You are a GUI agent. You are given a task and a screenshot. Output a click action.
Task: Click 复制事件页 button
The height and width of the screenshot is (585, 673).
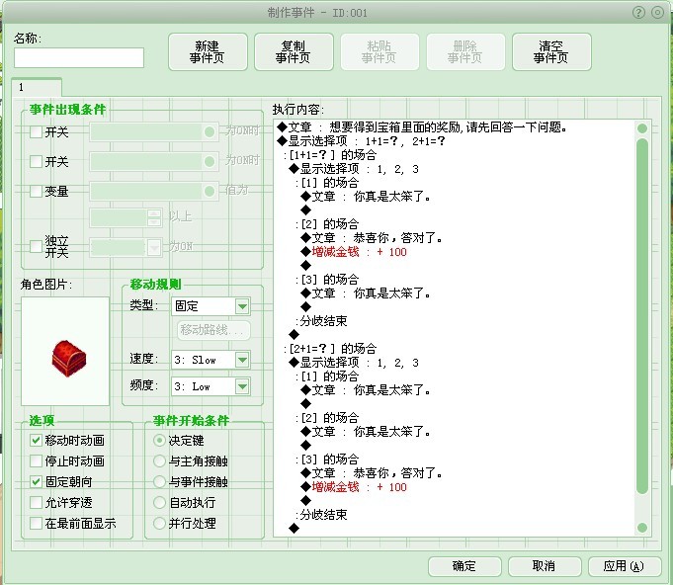coord(294,52)
